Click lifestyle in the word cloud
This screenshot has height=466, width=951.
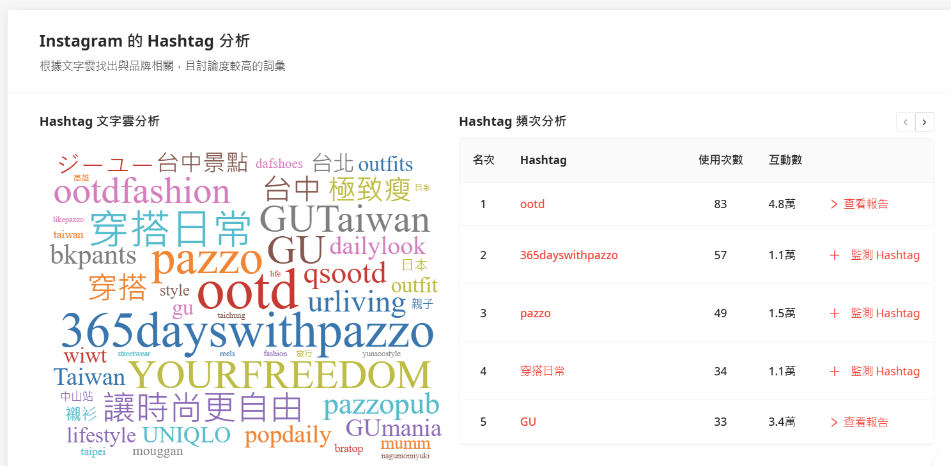102,435
